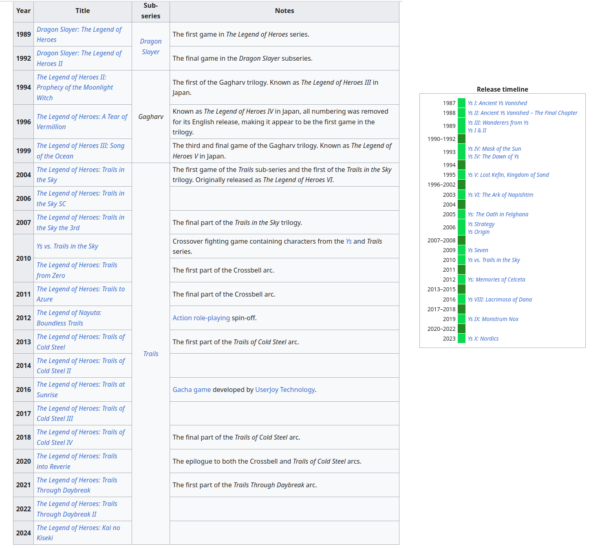Open Ys II: Ancient Ys Vanished – The Final Chapter
This screenshot has height=548, width=600.
click(x=523, y=113)
